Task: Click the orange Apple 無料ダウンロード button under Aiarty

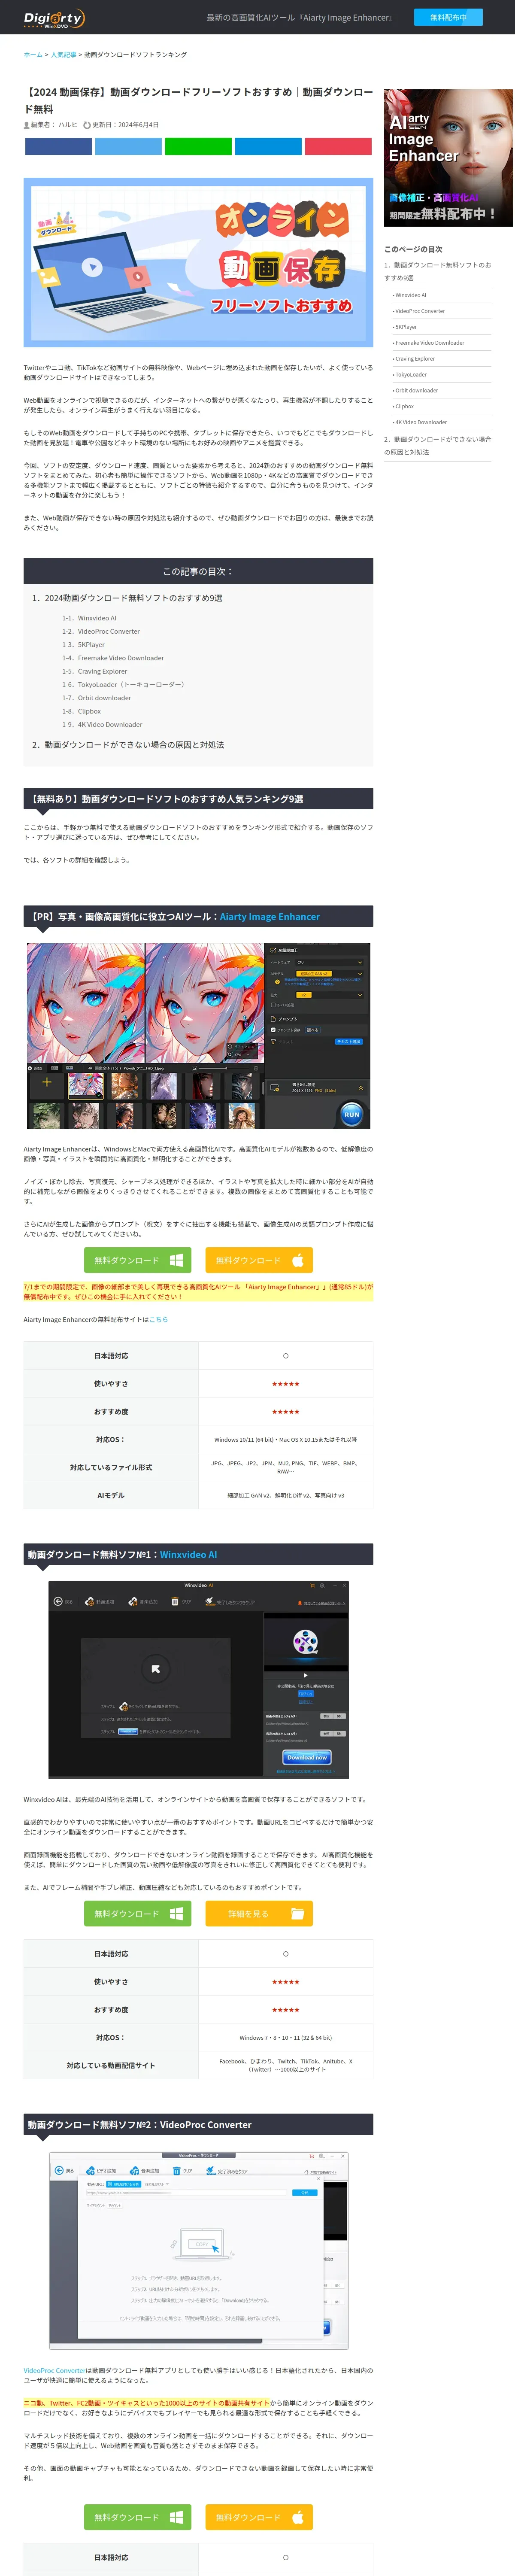Action: pyautogui.click(x=259, y=1260)
